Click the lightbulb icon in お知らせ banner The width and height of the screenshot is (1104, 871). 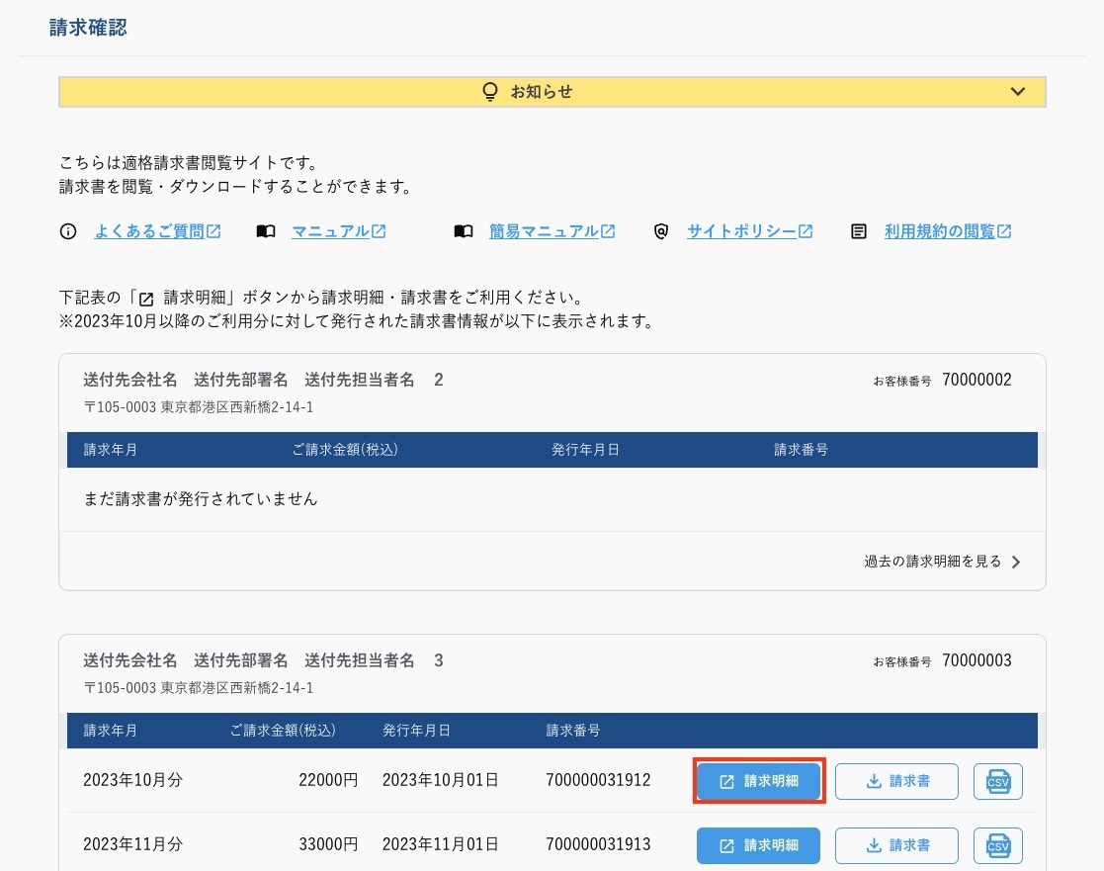pos(489,92)
